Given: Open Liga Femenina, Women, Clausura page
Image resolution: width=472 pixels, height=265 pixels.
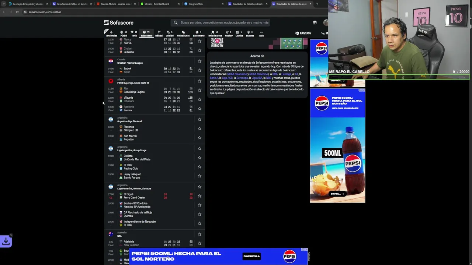Looking at the screenshot, I should point(134,188).
